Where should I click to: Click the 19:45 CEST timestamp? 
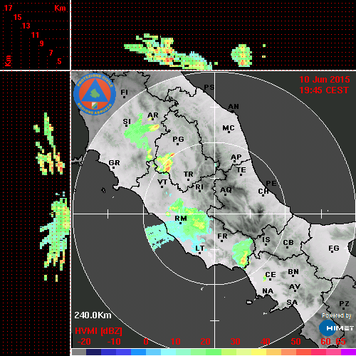point(324,90)
